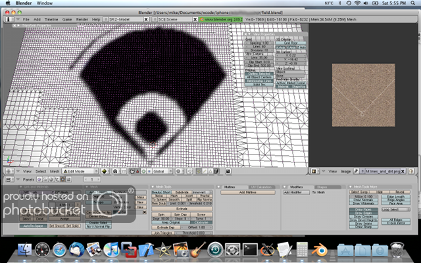The height and width of the screenshot is (263, 421).
Task: Toggle the 3D manipulator hand icon
Action: 132,171
